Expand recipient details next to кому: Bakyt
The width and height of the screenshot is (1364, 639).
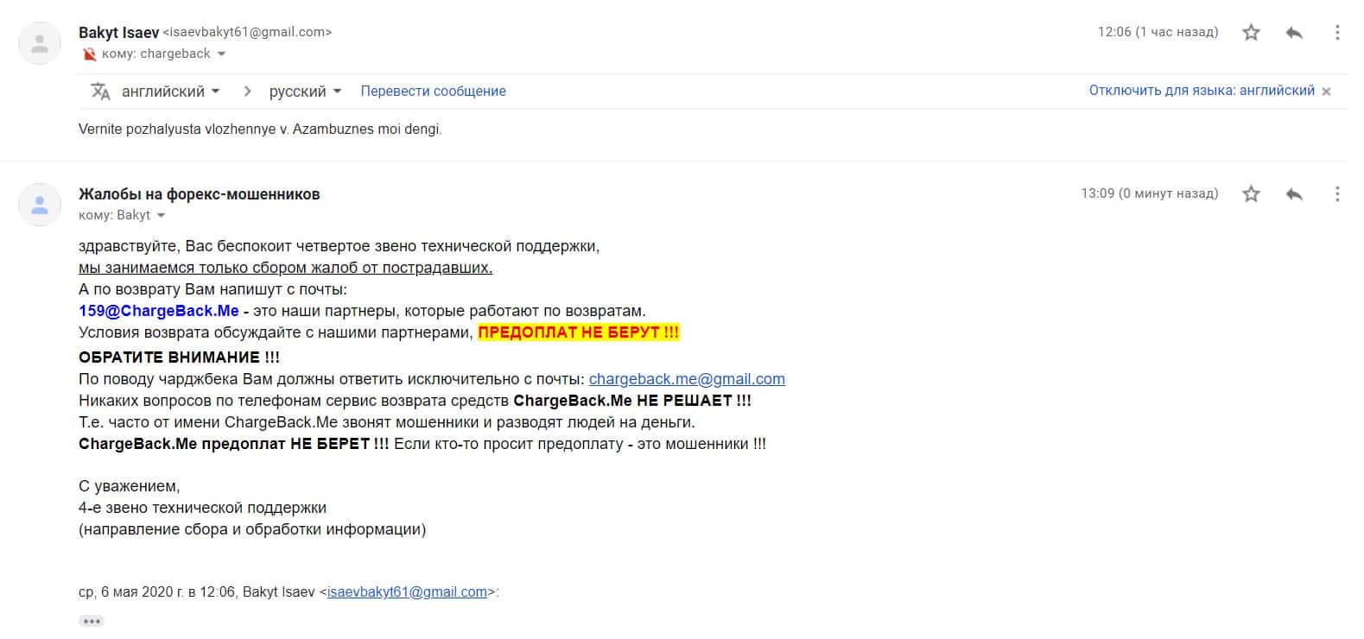(161, 215)
